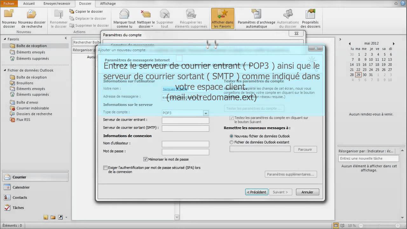Open Nettoyer le dossier tool

tap(146, 19)
